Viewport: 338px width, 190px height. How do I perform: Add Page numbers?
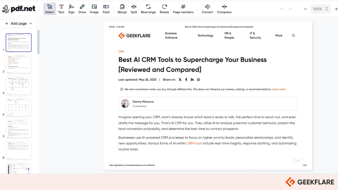tap(183, 9)
